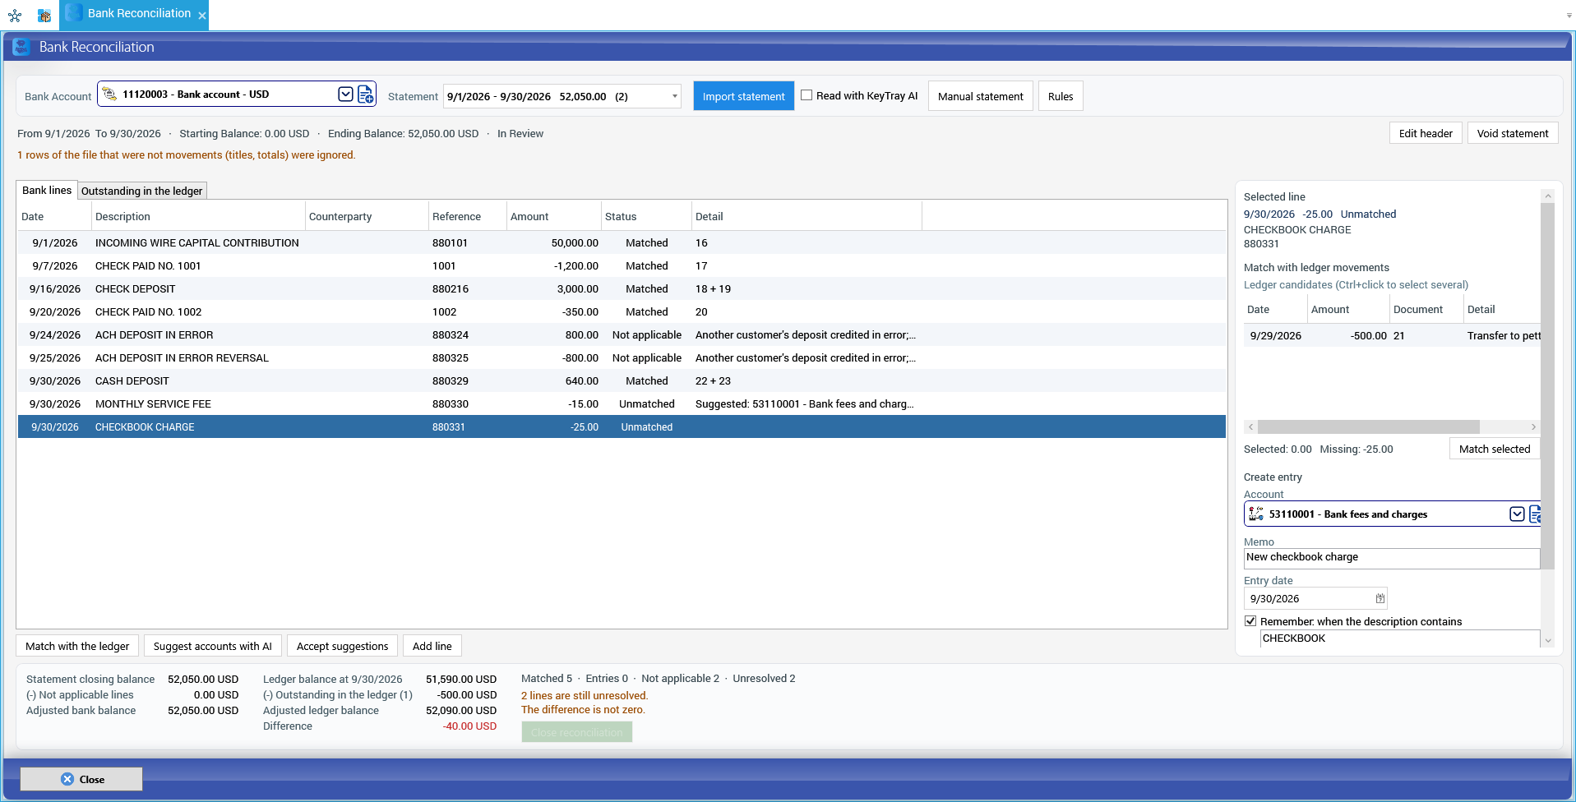
Task: Open the Entry date calendar picker
Action: click(1380, 599)
